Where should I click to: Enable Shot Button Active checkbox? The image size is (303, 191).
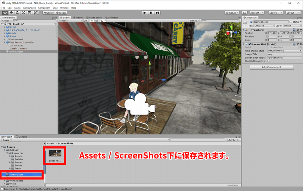pyautogui.click(x=269, y=61)
